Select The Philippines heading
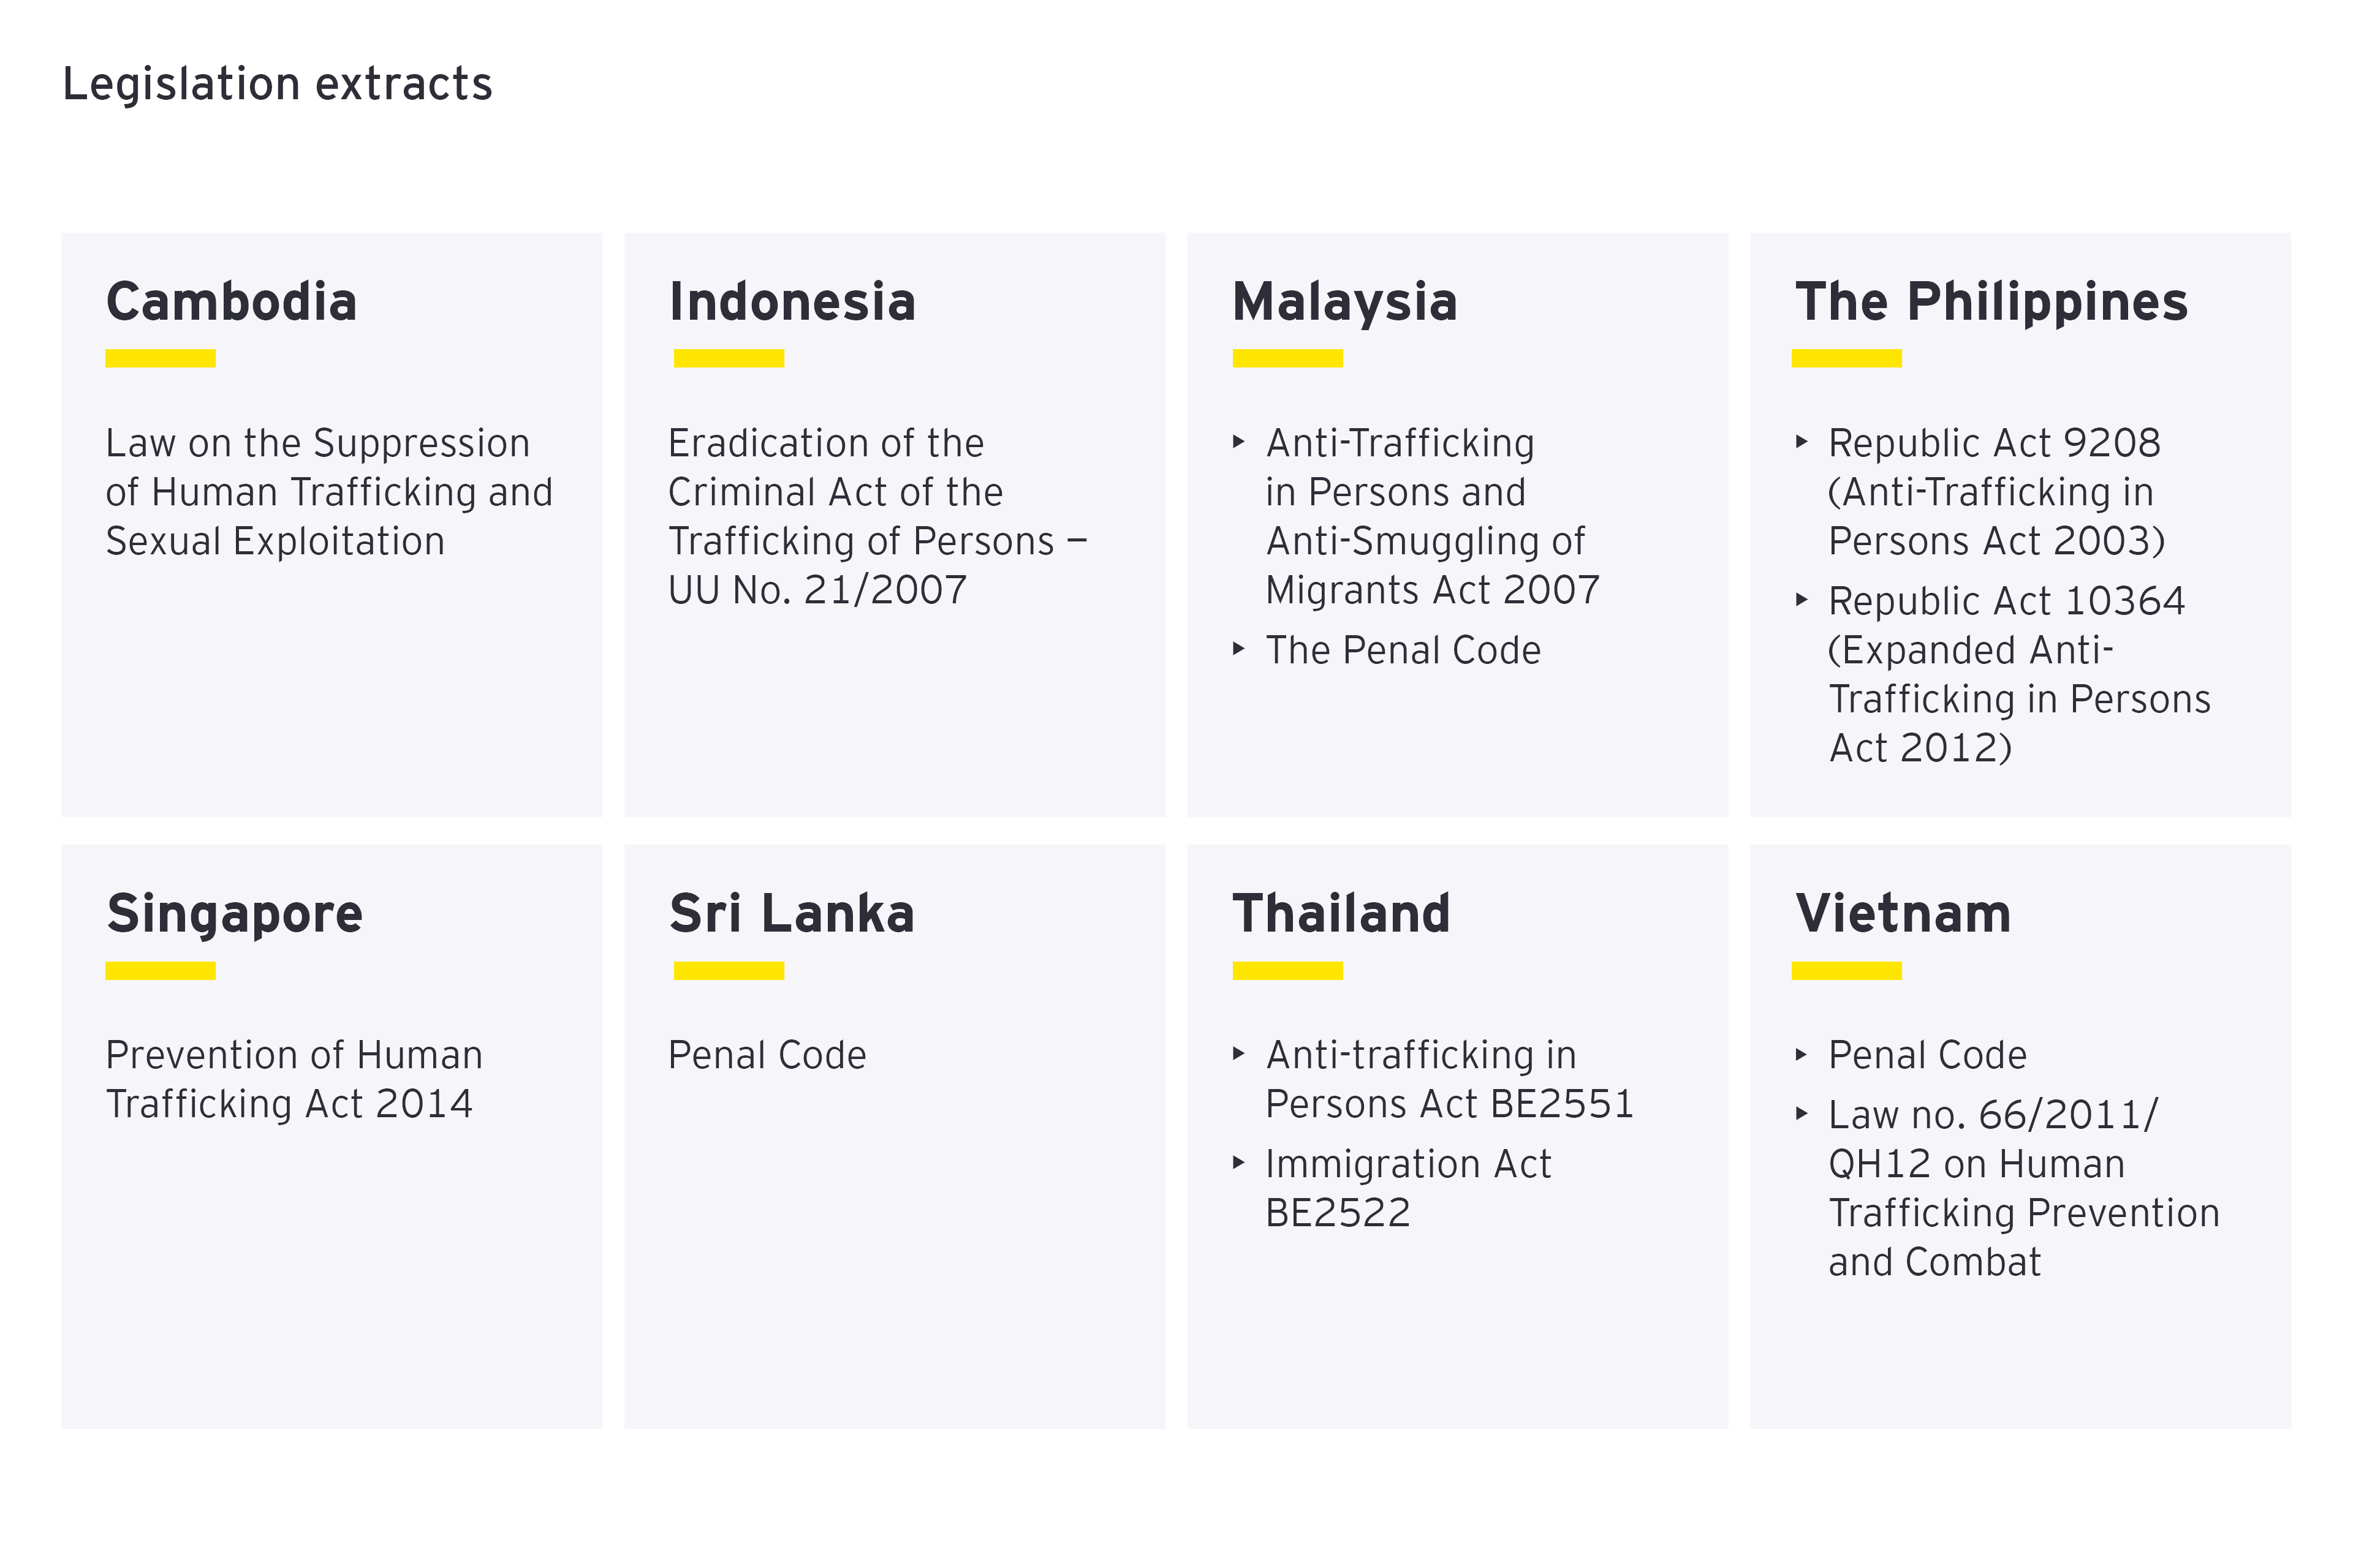2353x1568 pixels. [x=1991, y=302]
